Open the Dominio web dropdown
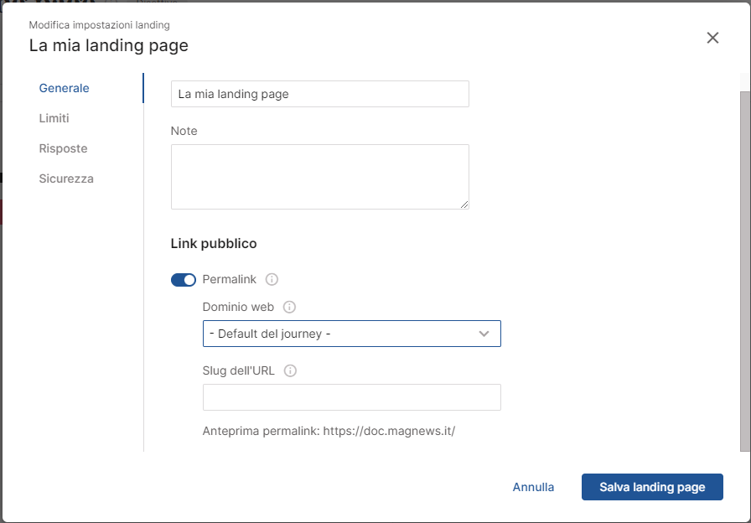 click(351, 334)
